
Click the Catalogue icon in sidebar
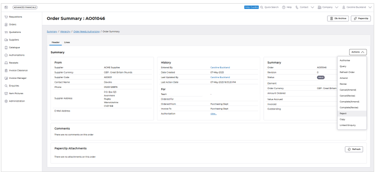pos(6,48)
